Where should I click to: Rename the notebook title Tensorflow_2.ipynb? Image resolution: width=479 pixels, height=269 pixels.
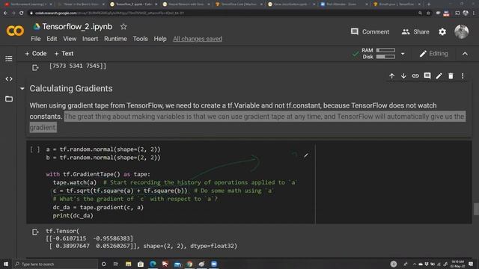77,27
